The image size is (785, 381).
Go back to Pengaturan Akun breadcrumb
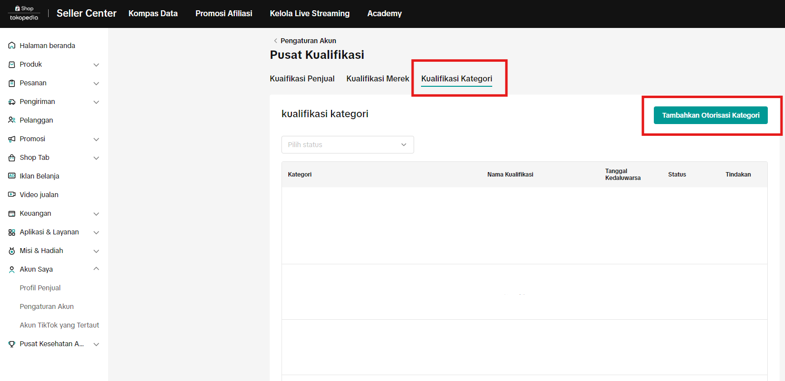(308, 41)
